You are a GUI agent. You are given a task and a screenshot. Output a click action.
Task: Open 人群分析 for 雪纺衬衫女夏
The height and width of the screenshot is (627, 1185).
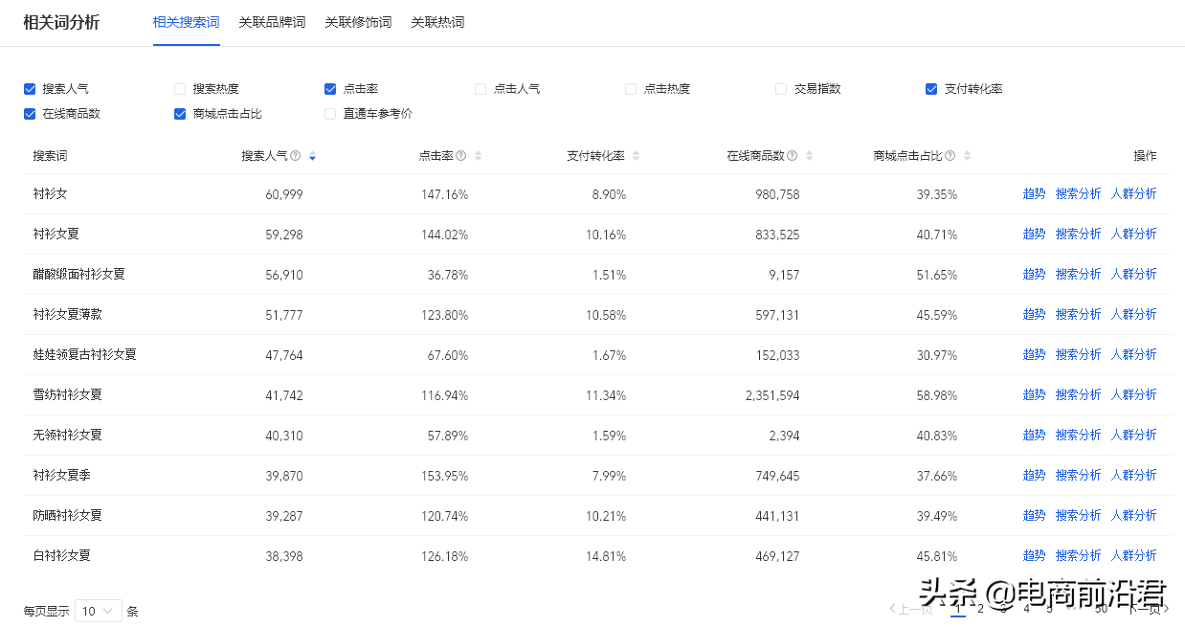1134,393
